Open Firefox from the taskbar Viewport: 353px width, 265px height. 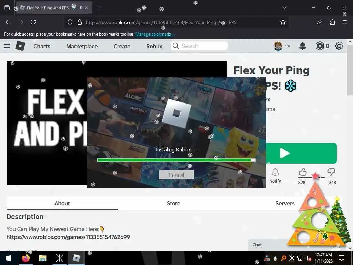pyautogui.click(x=26, y=258)
